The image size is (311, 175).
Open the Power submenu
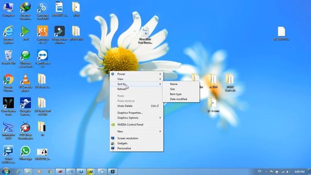point(137,74)
